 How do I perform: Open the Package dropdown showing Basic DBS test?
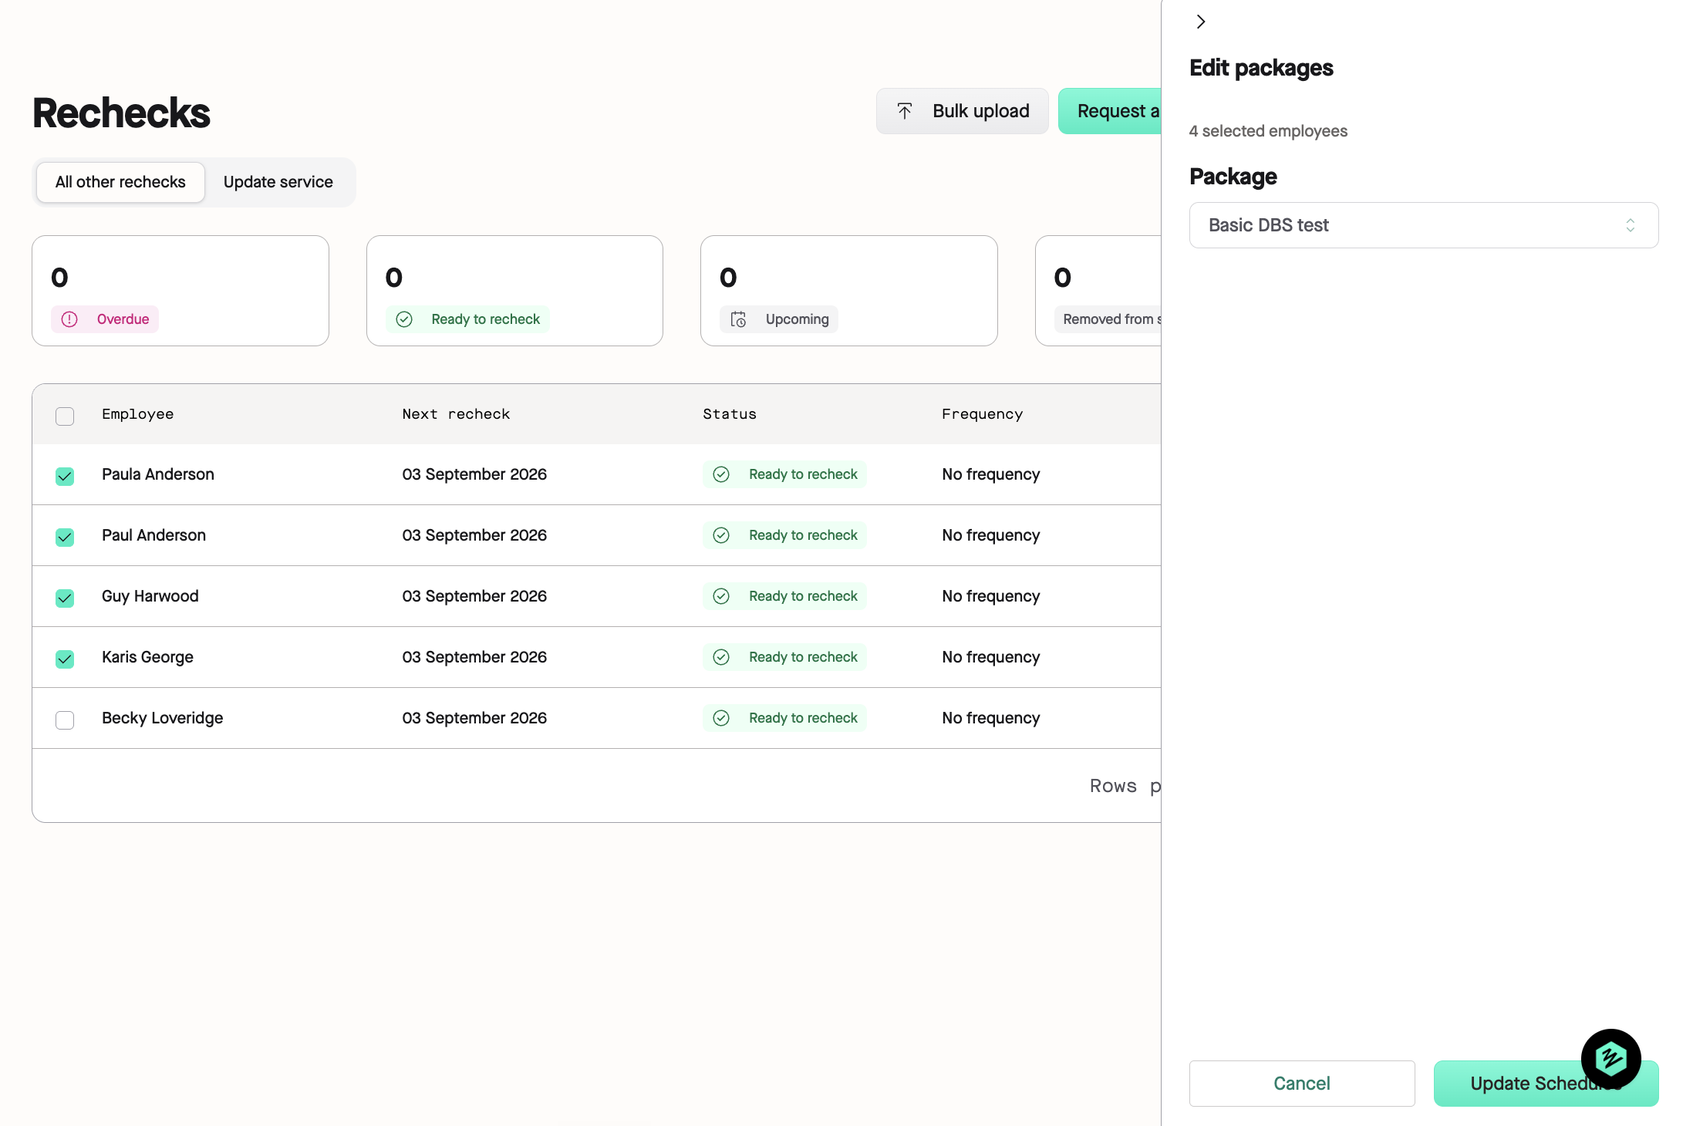click(x=1423, y=225)
